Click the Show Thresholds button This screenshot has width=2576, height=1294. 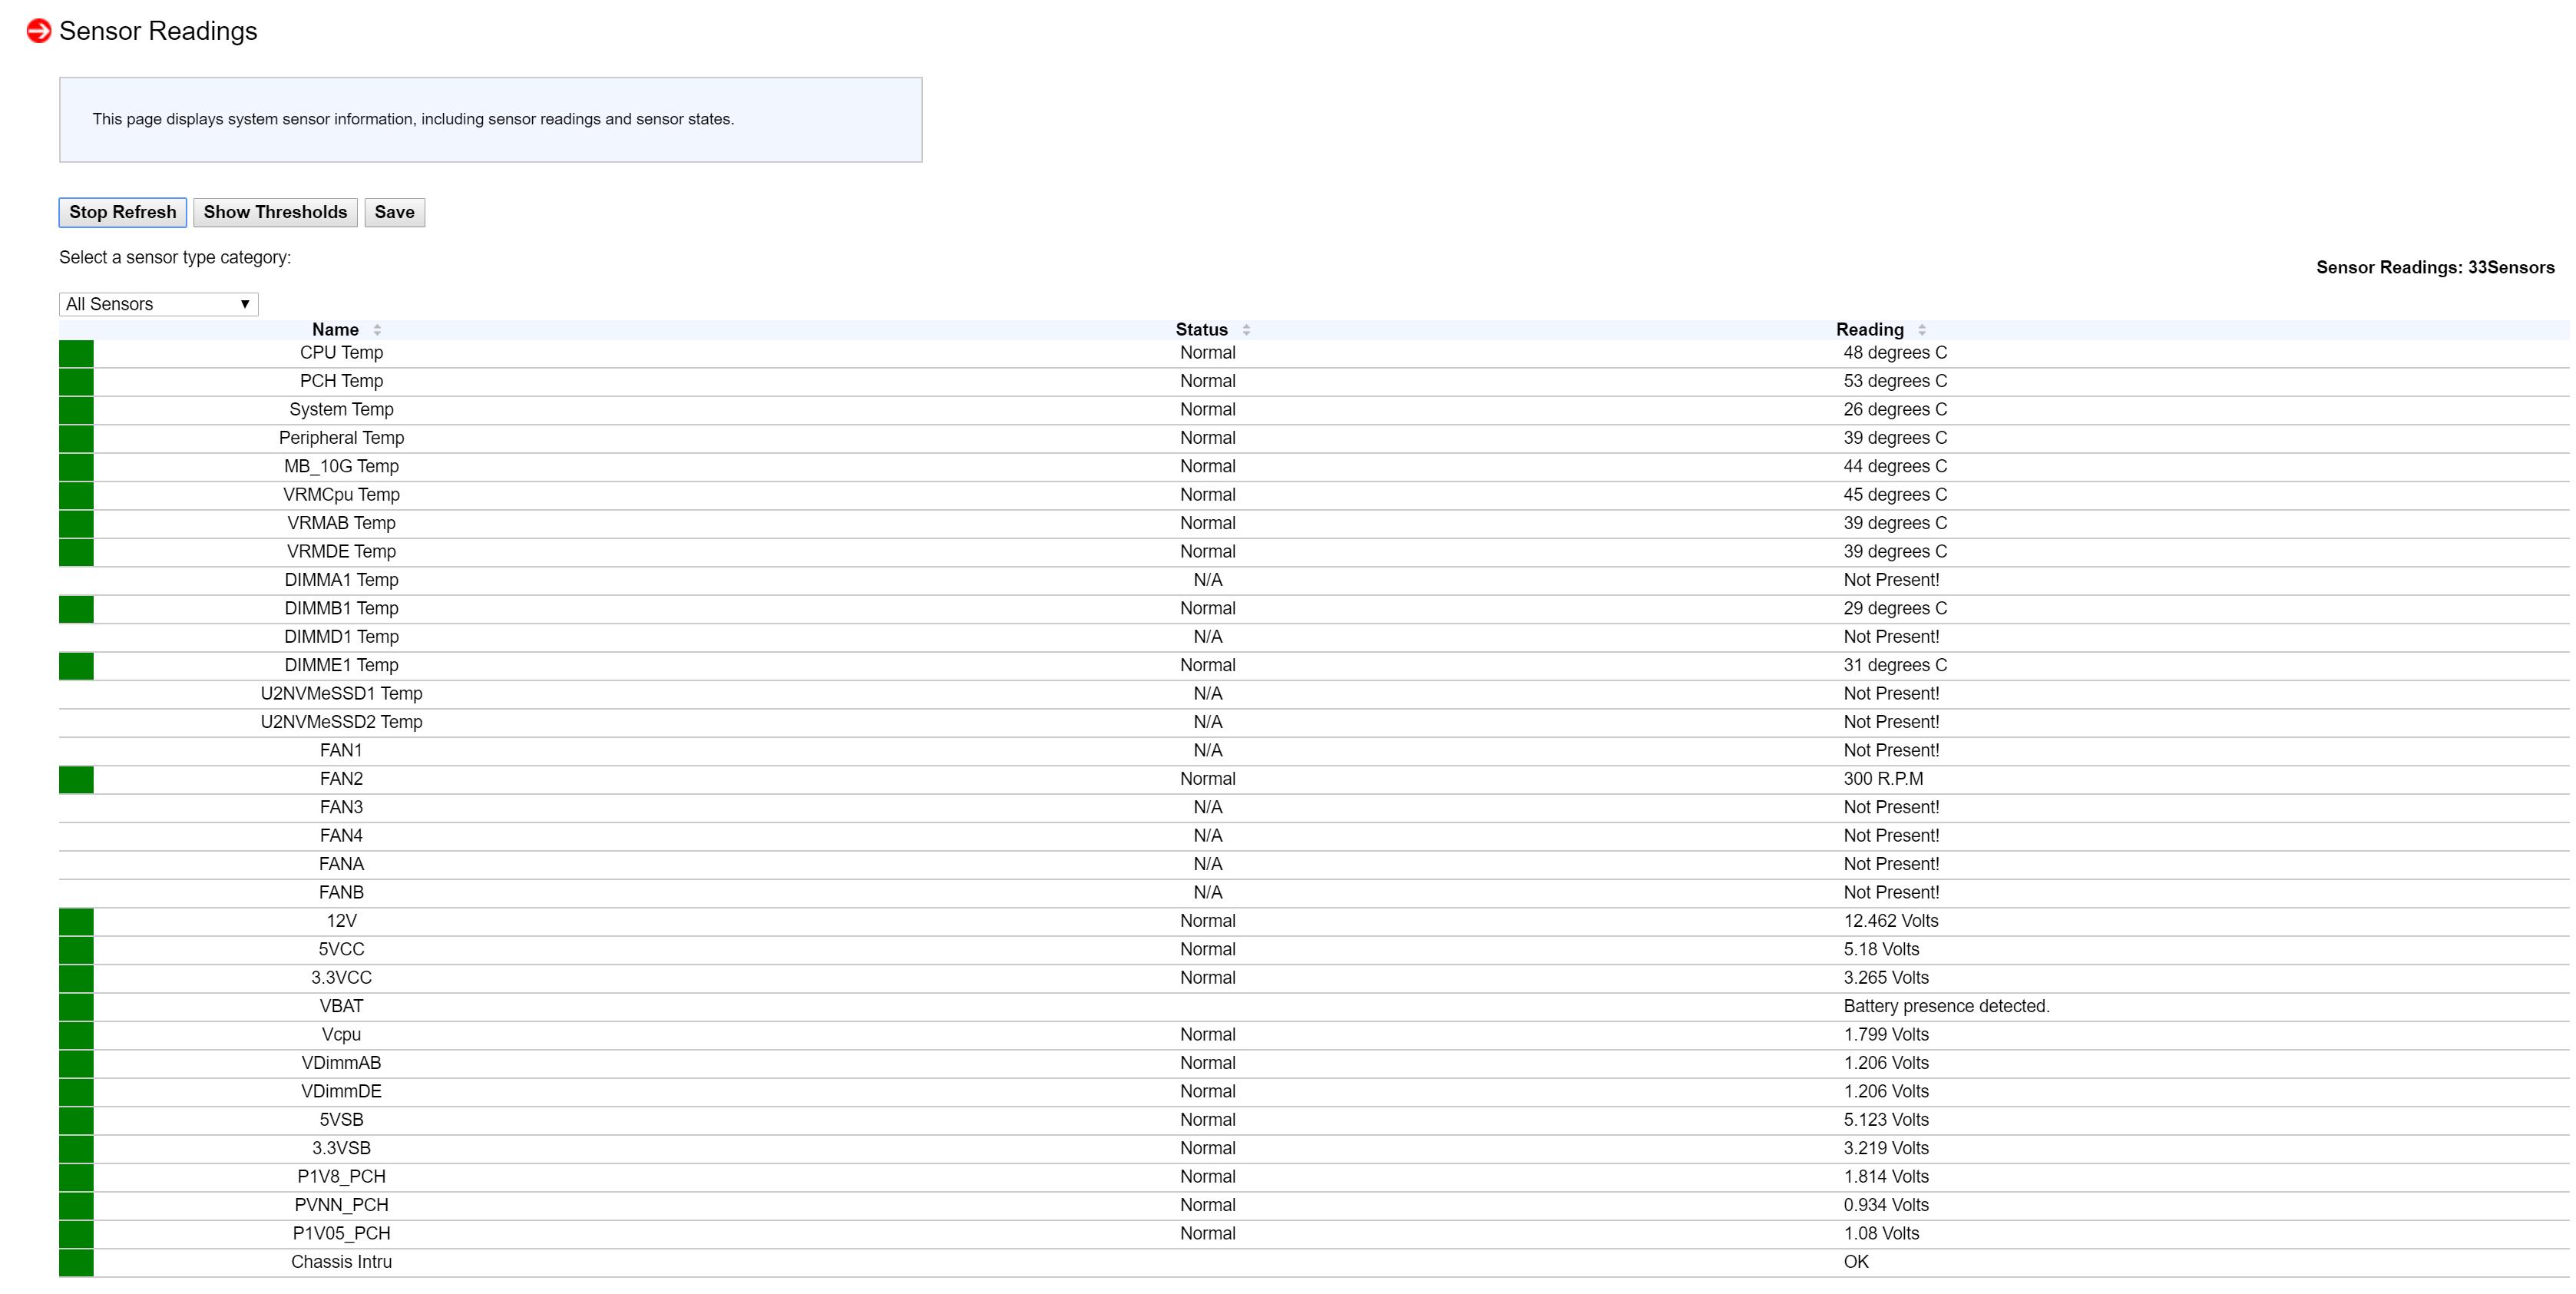(275, 212)
